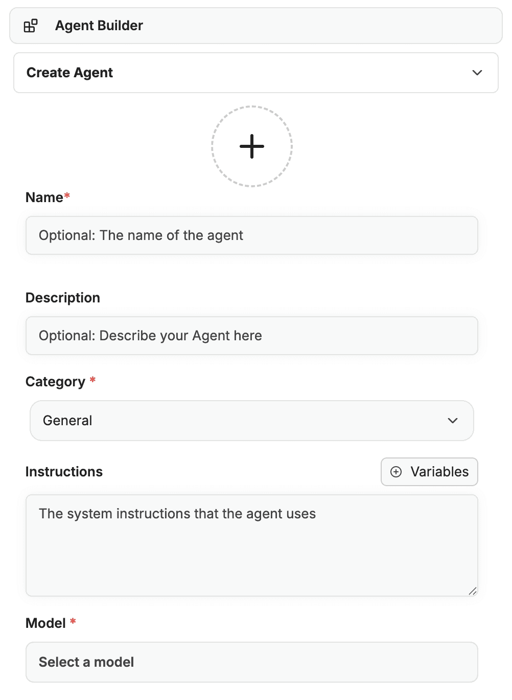Click the Category field label
This screenshot has width=512, height=700.
[55, 382]
